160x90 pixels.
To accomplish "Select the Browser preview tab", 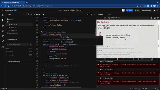I will [x=101, y=14].
